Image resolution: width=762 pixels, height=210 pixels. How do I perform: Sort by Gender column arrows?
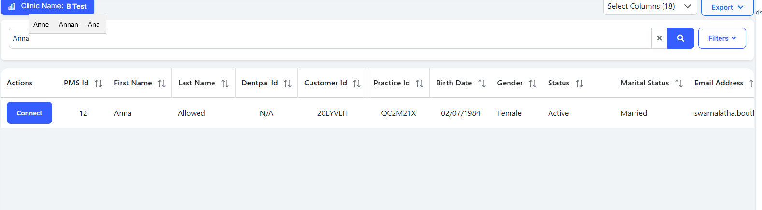(x=533, y=84)
